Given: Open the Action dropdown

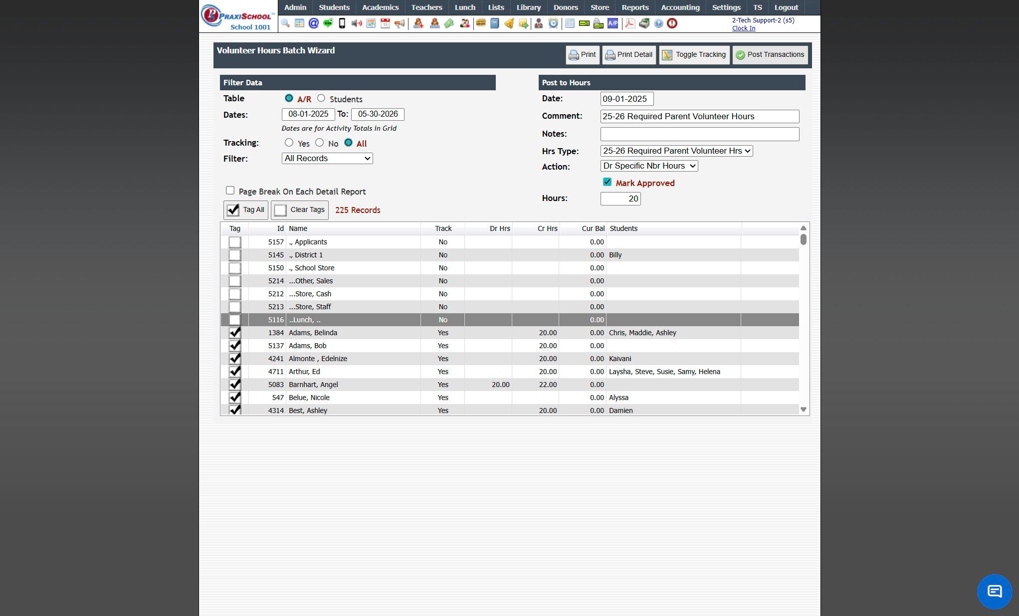Looking at the screenshot, I should pyautogui.click(x=649, y=166).
